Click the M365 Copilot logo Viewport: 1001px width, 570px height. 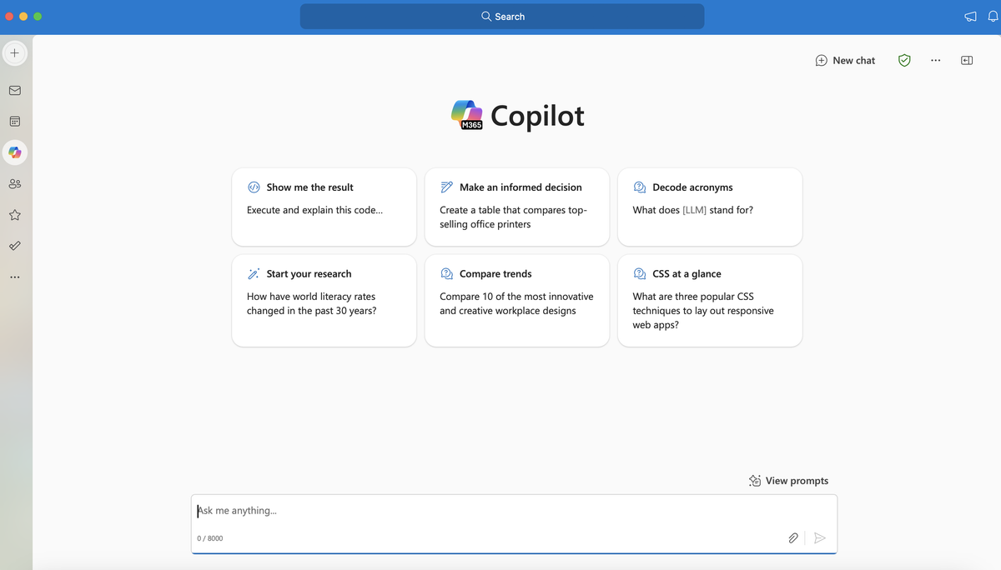[467, 115]
